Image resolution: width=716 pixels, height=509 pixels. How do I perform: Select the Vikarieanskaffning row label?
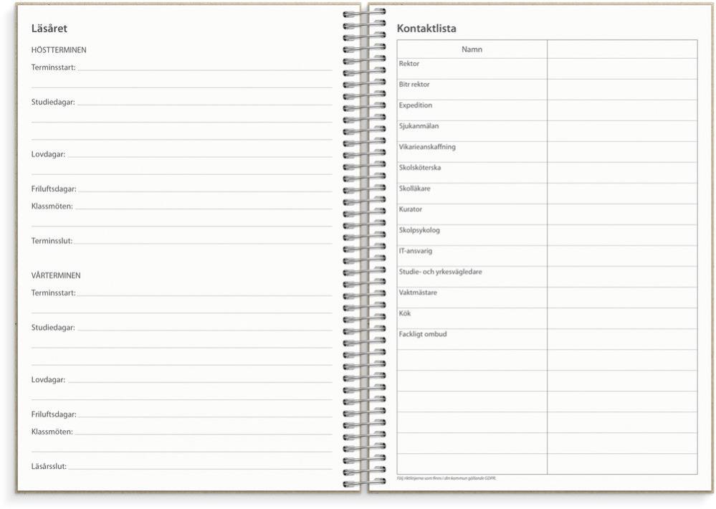click(x=427, y=147)
